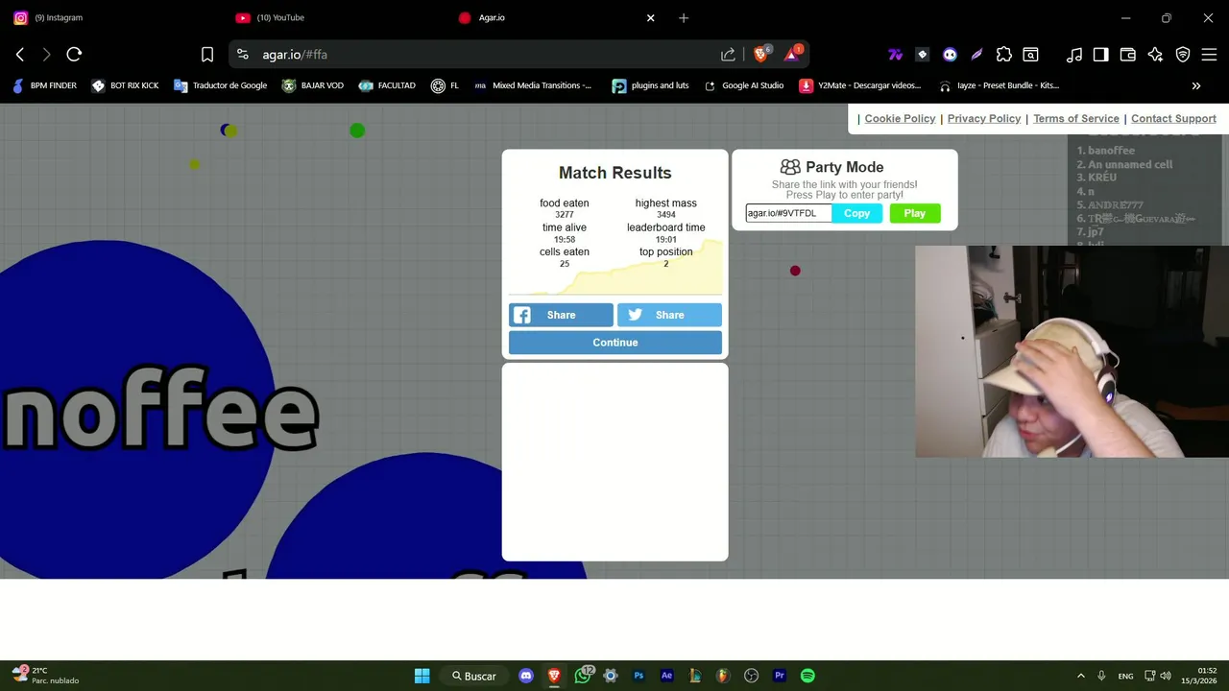
Task: Open a new browser tab
Action: (x=684, y=17)
